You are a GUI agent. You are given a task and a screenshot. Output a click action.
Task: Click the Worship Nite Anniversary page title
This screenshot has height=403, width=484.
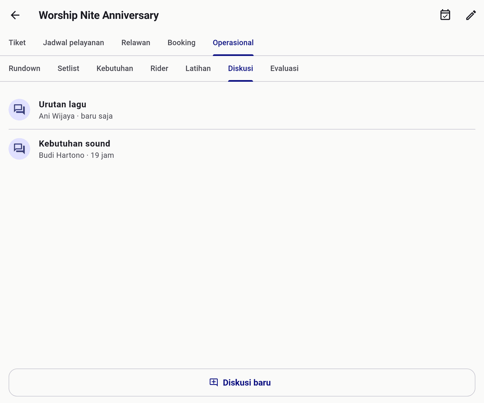(x=99, y=15)
